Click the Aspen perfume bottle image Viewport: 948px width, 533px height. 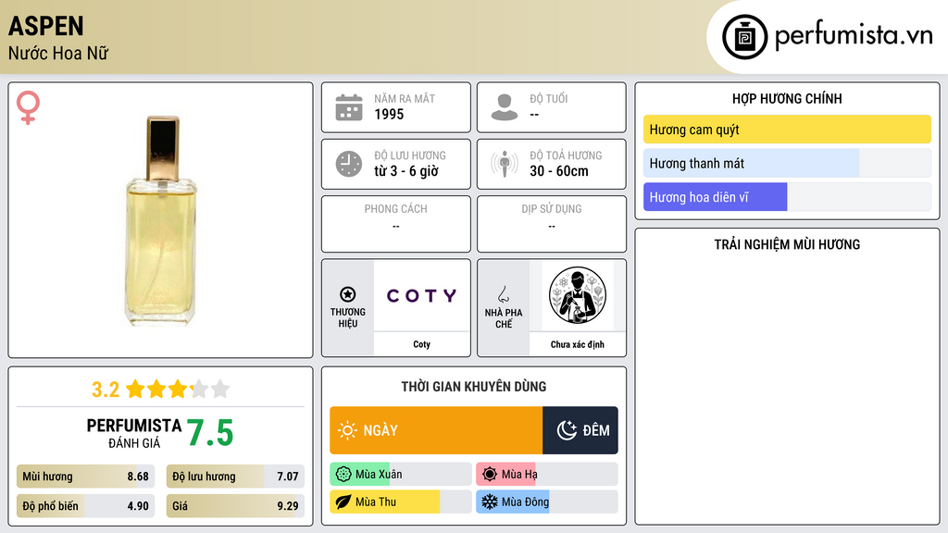tap(161, 221)
